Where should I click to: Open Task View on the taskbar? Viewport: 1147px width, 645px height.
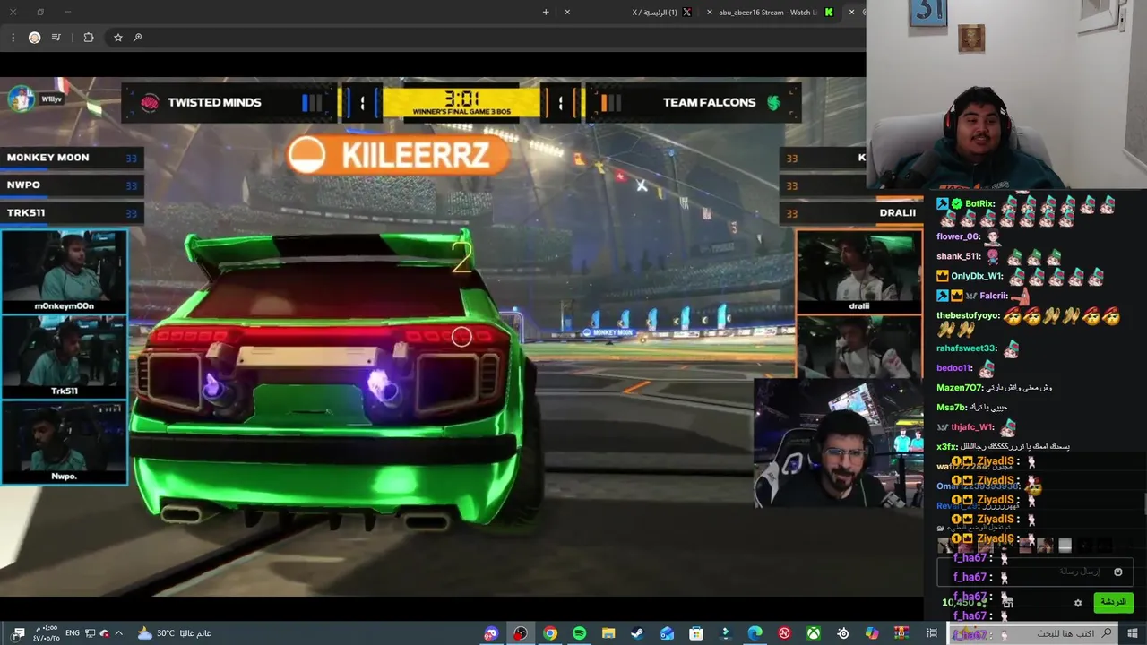(x=932, y=633)
